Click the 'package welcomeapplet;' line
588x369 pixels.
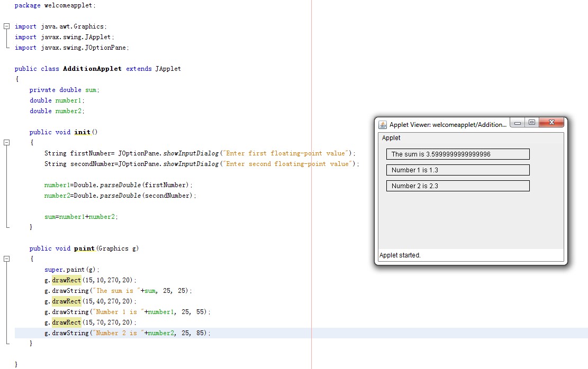pyautogui.click(x=55, y=5)
